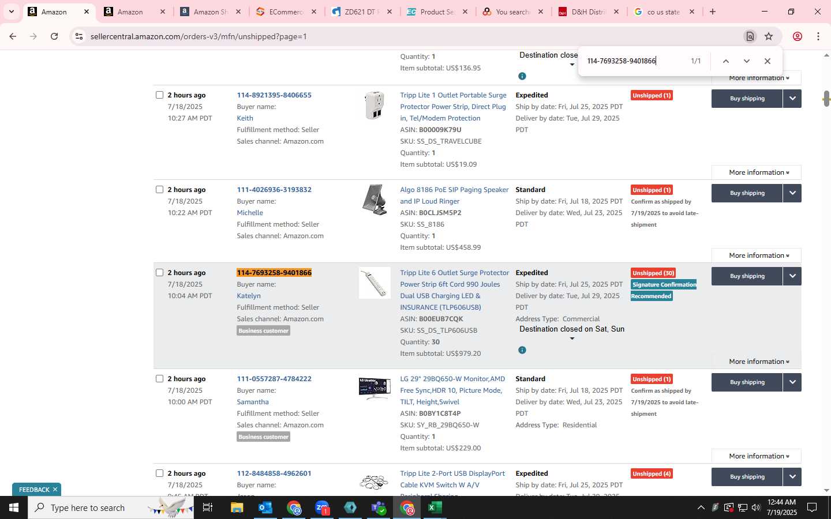Close the first Amazon browser tab

coord(87,12)
